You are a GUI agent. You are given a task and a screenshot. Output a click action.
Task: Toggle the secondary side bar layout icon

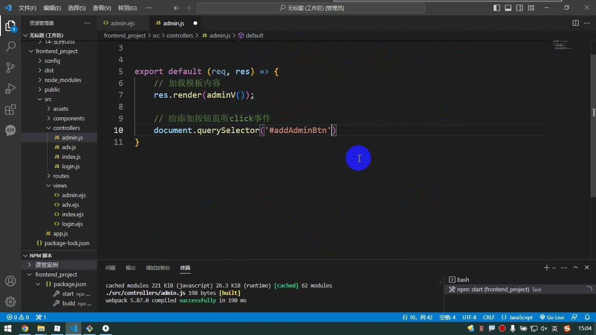(520, 8)
